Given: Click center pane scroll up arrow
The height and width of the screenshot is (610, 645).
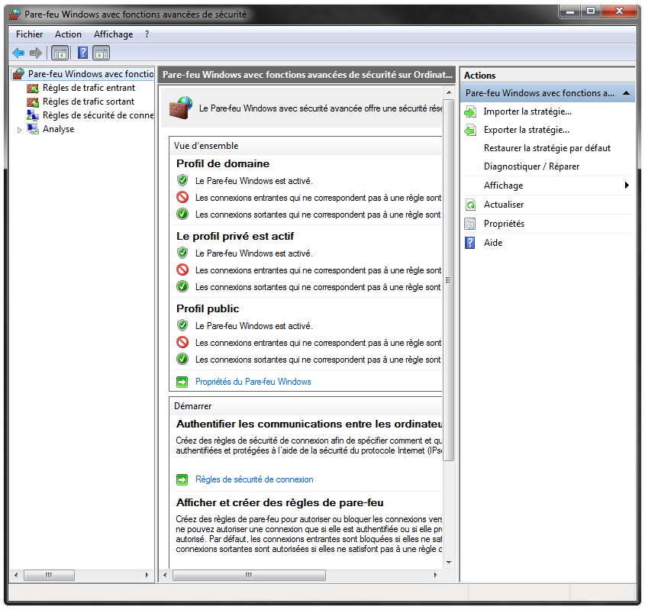Looking at the screenshot, I should click(449, 92).
